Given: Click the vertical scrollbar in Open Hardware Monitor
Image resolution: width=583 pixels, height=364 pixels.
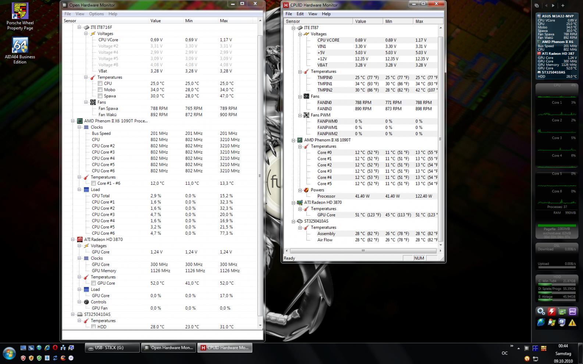Looking at the screenshot, I should coord(260,176).
